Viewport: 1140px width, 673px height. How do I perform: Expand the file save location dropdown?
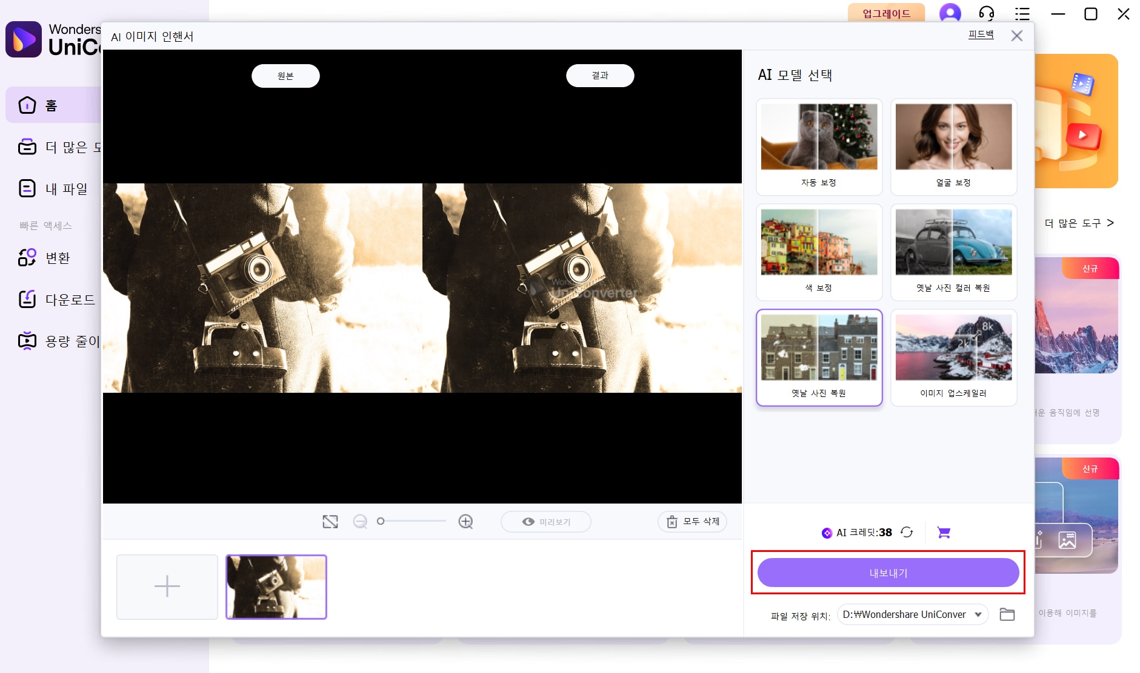(x=978, y=614)
